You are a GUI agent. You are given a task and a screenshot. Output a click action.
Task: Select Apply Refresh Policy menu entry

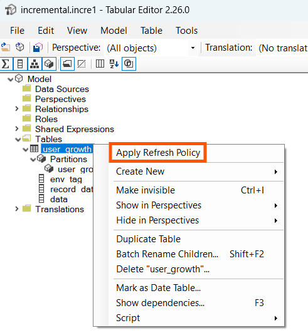click(x=158, y=153)
